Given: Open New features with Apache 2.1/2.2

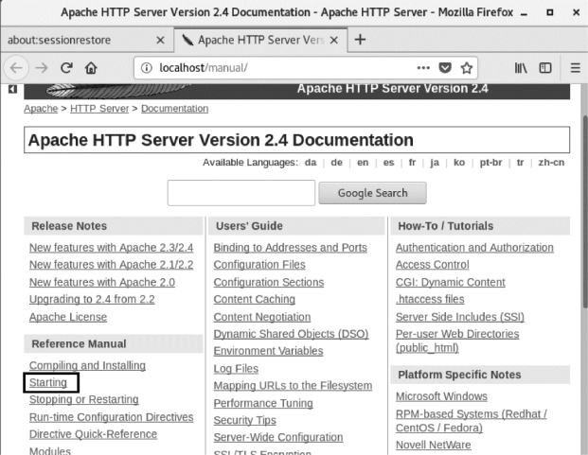Looking at the screenshot, I should click(x=112, y=265).
